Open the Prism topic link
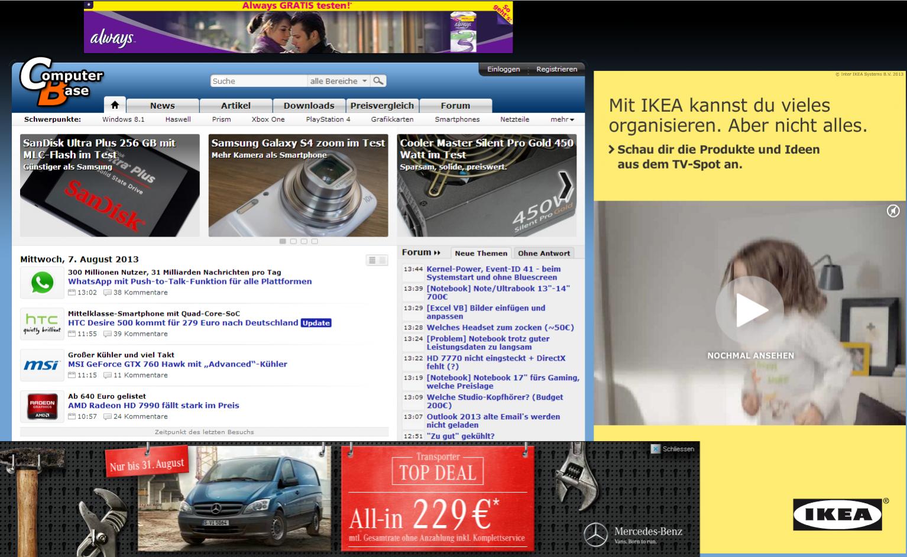The height and width of the screenshot is (557, 907). coord(221,119)
